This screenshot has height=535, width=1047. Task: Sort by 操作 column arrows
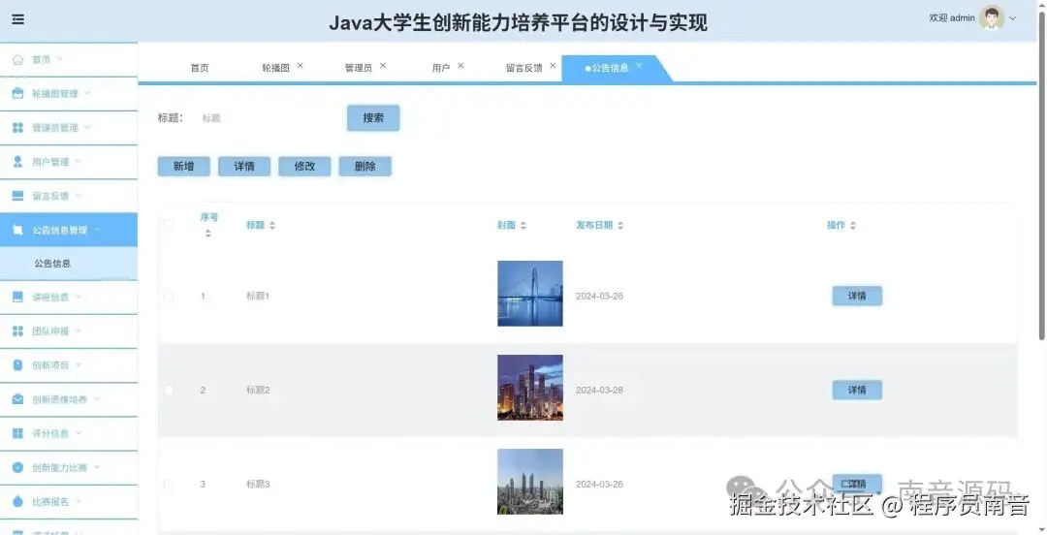853,225
